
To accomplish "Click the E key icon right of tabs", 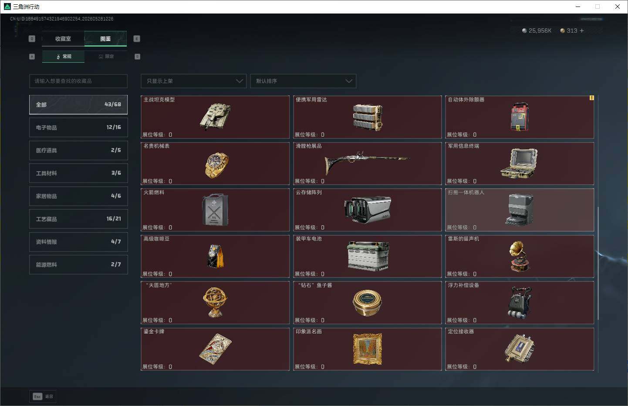I will tap(137, 39).
